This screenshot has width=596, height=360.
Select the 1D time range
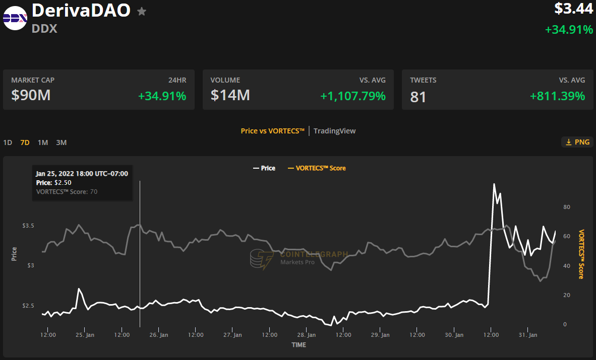pos(8,142)
